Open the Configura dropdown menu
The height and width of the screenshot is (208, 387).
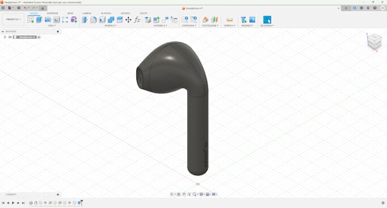pos(189,26)
